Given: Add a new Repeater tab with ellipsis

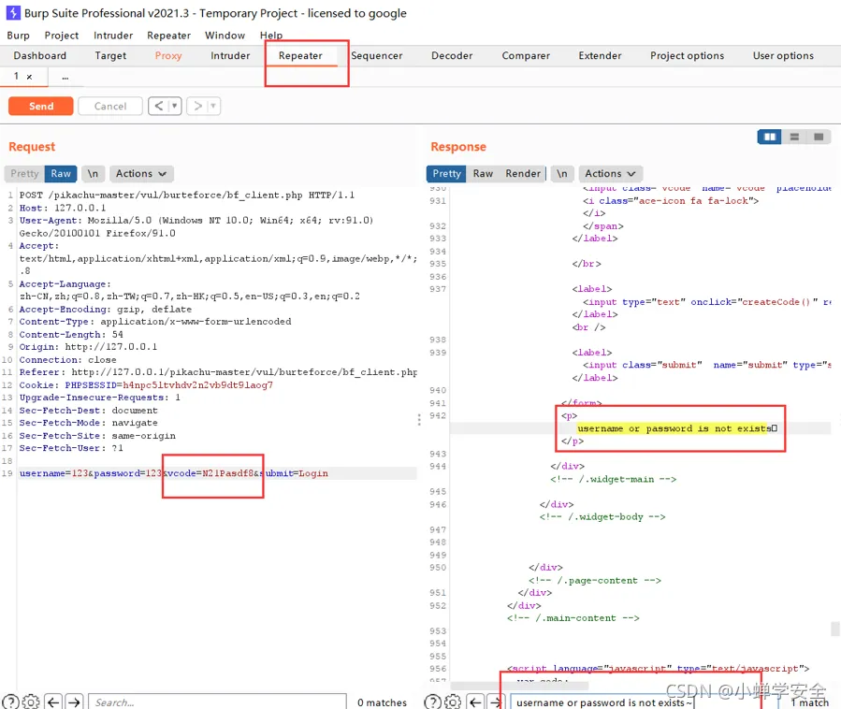Looking at the screenshot, I should (x=65, y=78).
